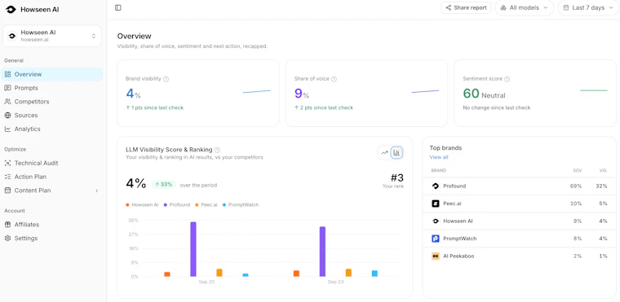Go to Competitors page
This screenshot has height=302, width=620.
click(x=51, y=102)
